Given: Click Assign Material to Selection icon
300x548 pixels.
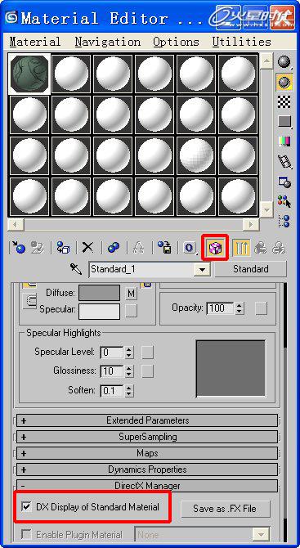Looking at the screenshot, I should click(x=63, y=248).
